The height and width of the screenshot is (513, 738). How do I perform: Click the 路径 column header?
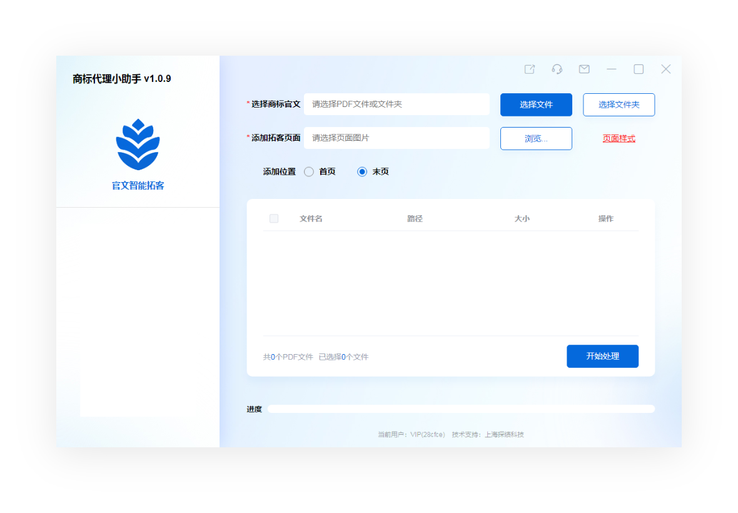415,219
